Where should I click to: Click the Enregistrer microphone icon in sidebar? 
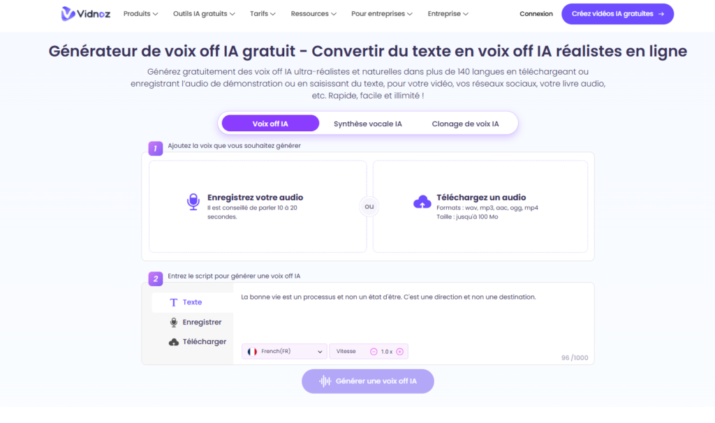pyautogui.click(x=174, y=322)
